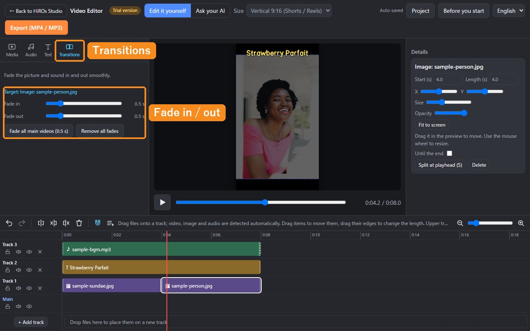530x331 pixels.
Task: Lock the Main track padlock
Action: (8, 306)
